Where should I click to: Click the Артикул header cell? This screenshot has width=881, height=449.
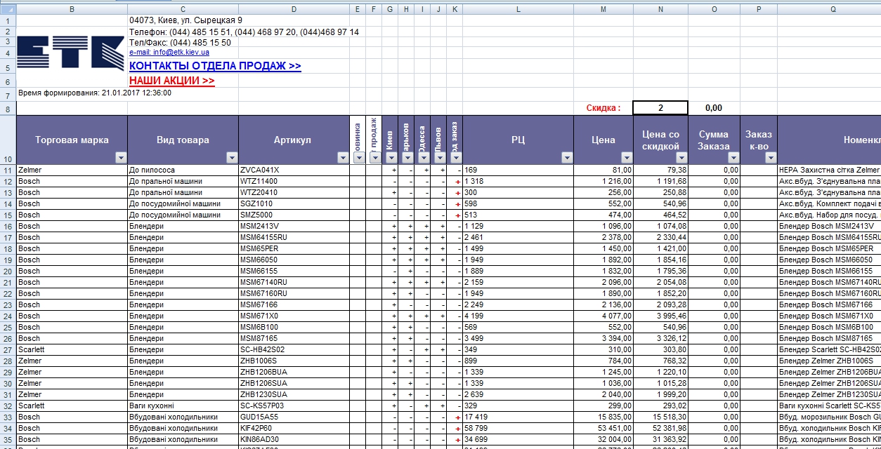click(294, 140)
